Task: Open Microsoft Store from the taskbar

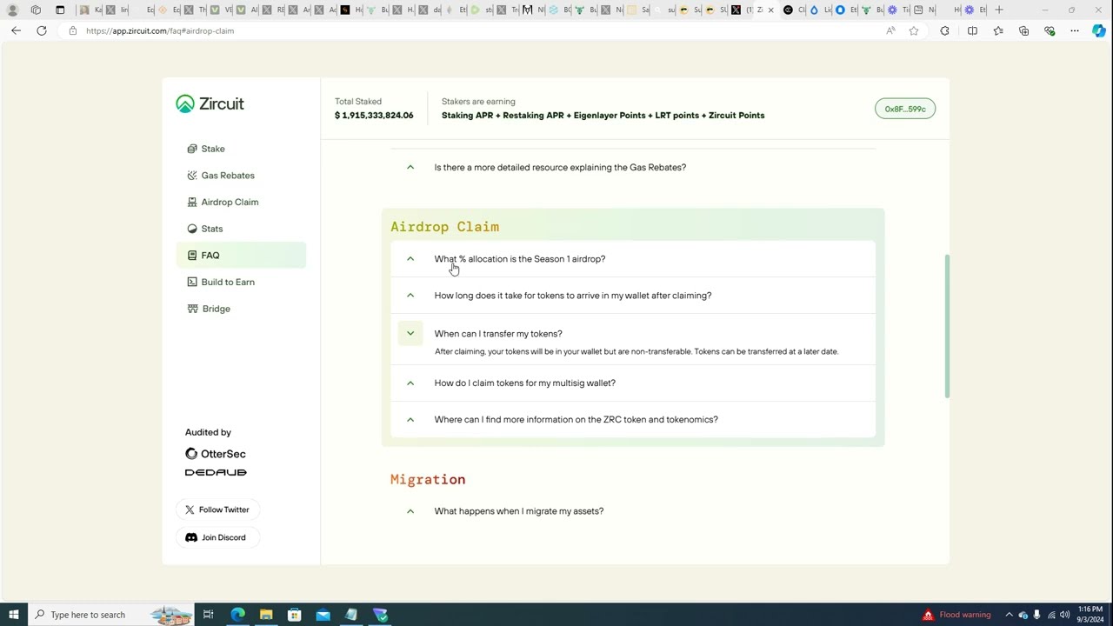Action: click(295, 615)
